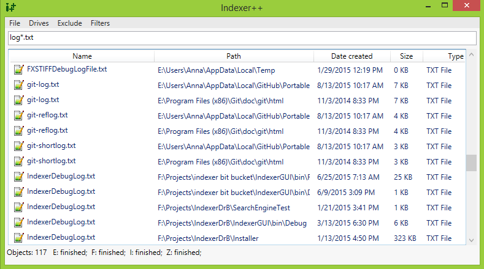Image resolution: width=484 pixels, height=269 pixels.
Task: Click the file icon for git-shortlog.txt created 8/13/2015
Action: [x=19, y=146]
